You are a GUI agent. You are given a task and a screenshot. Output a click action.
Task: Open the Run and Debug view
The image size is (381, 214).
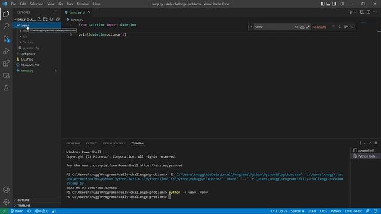point(6,51)
